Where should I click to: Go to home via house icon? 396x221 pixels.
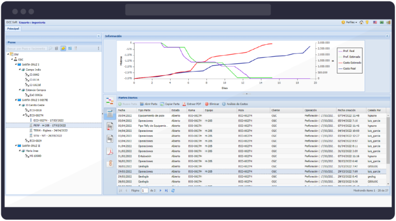coord(361,23)
